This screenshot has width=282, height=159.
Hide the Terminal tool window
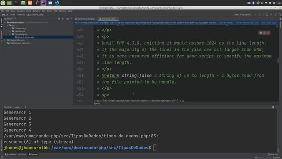click(277, 107)
